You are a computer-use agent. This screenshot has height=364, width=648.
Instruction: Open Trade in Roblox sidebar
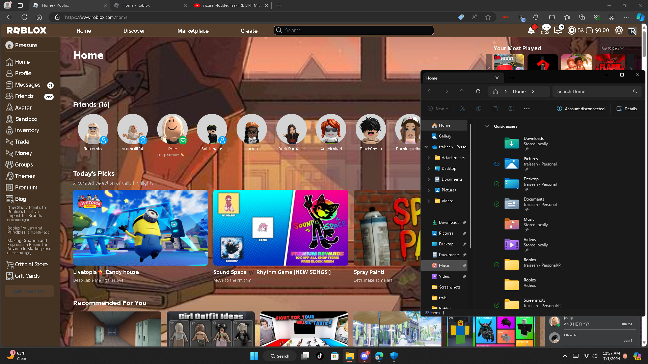pyautogui.click(x=22, y=142)
